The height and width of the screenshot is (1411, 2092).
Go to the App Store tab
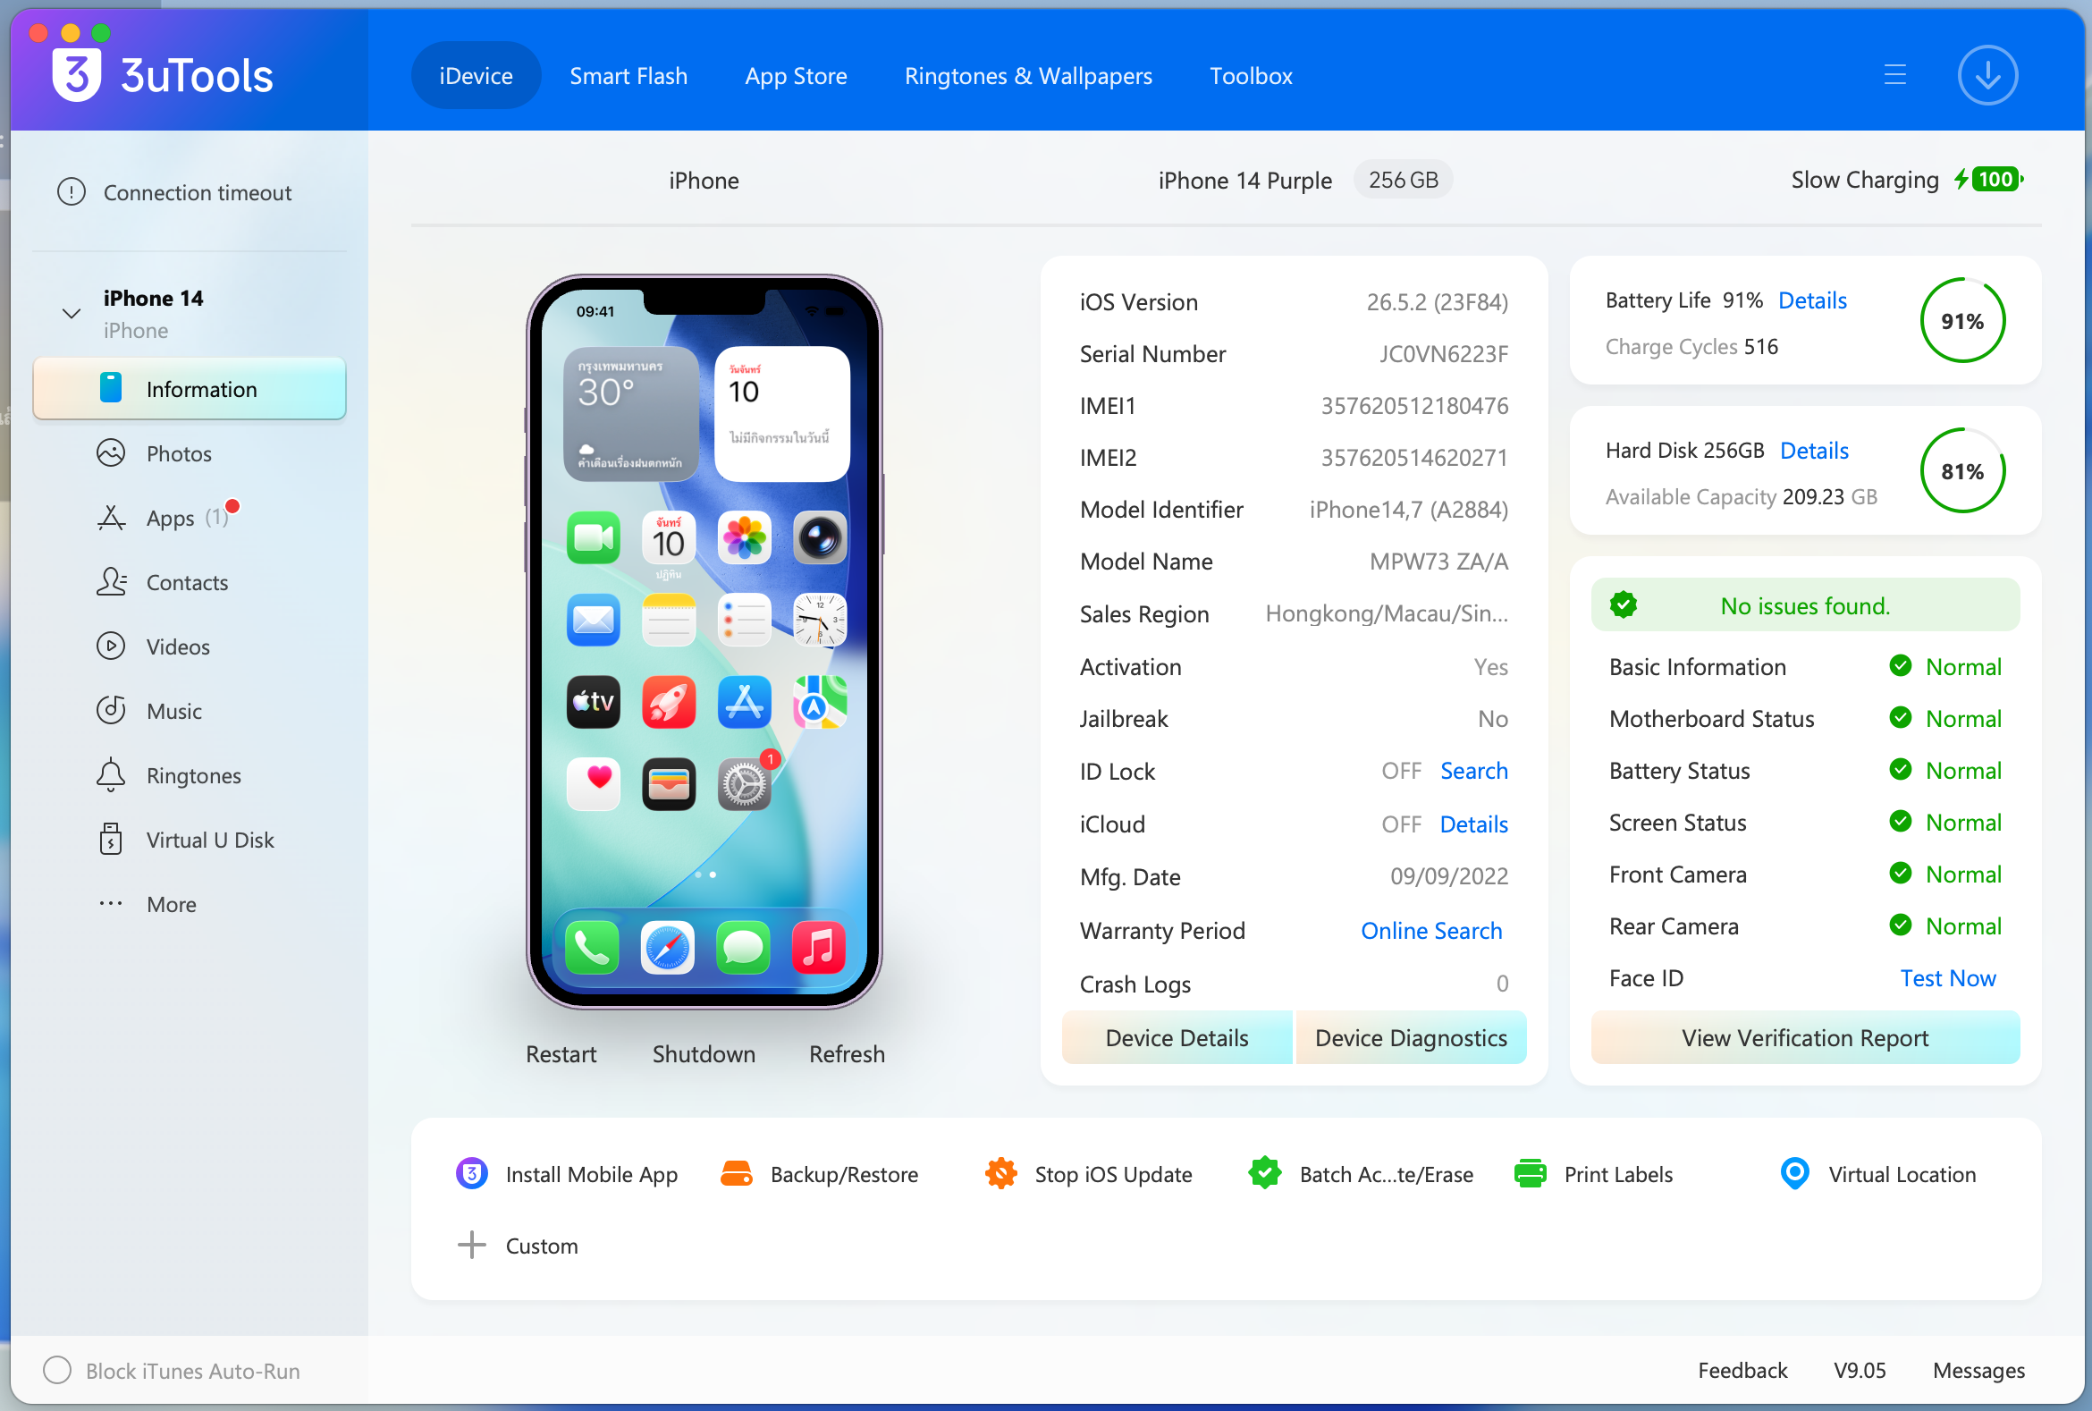pos(797,76)
